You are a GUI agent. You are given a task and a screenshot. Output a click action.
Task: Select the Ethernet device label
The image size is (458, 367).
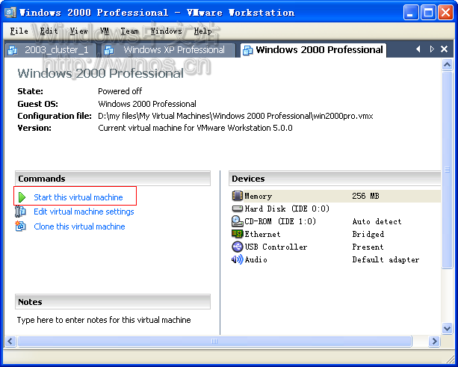(x=262, y=234)
